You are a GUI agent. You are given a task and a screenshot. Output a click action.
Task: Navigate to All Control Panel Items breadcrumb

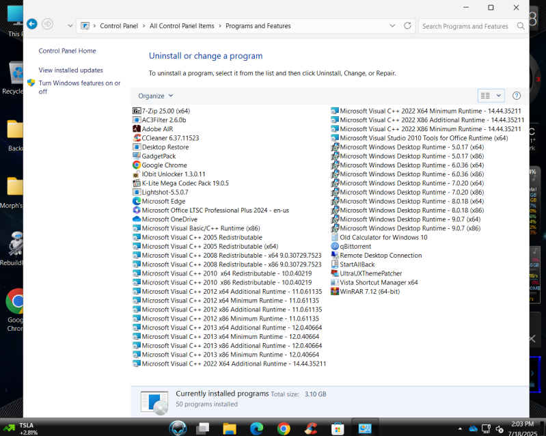coord(182,26)
